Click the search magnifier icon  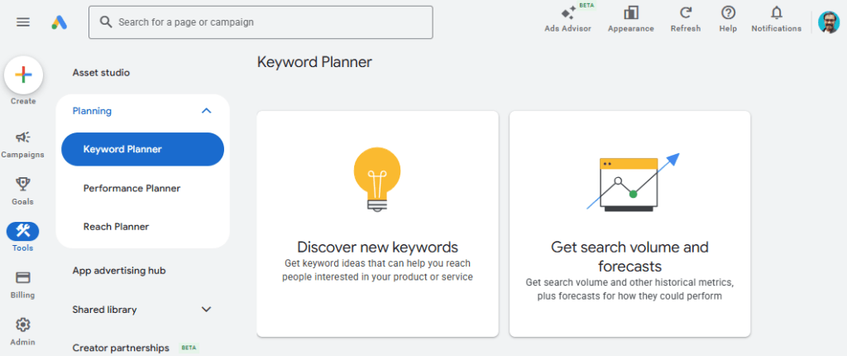tap(107, 22)
